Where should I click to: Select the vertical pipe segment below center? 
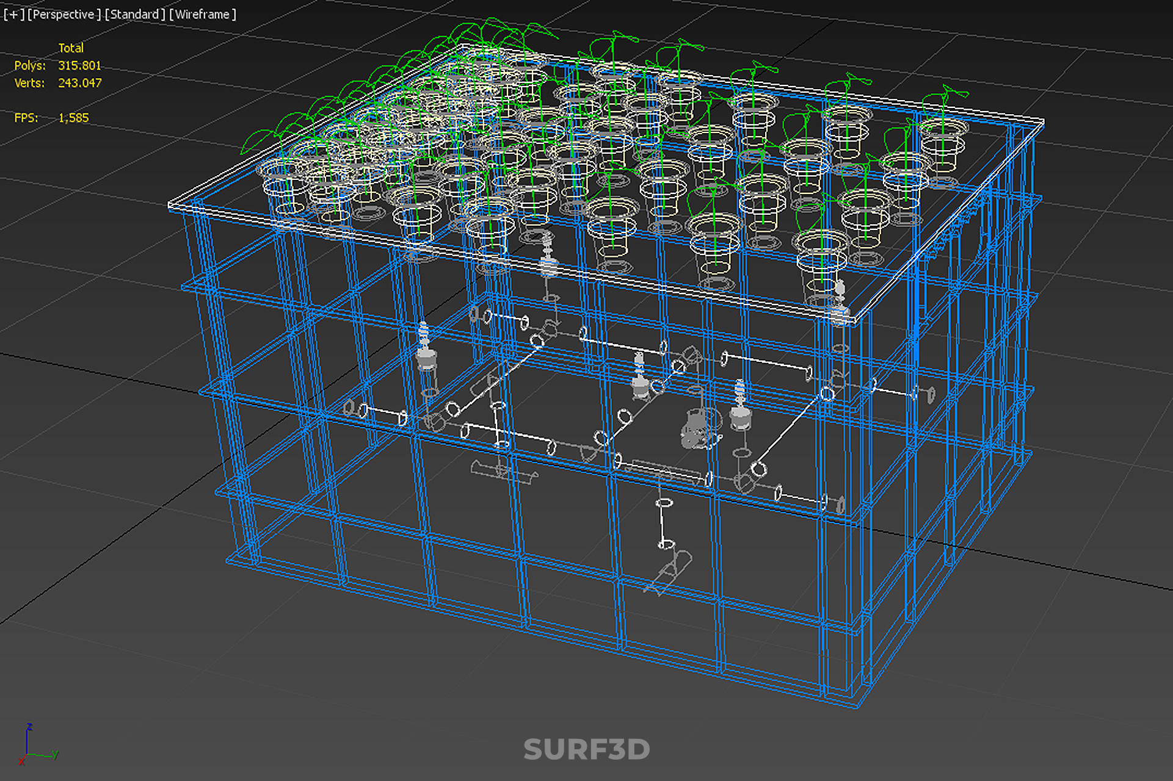(x=663, y=524)
